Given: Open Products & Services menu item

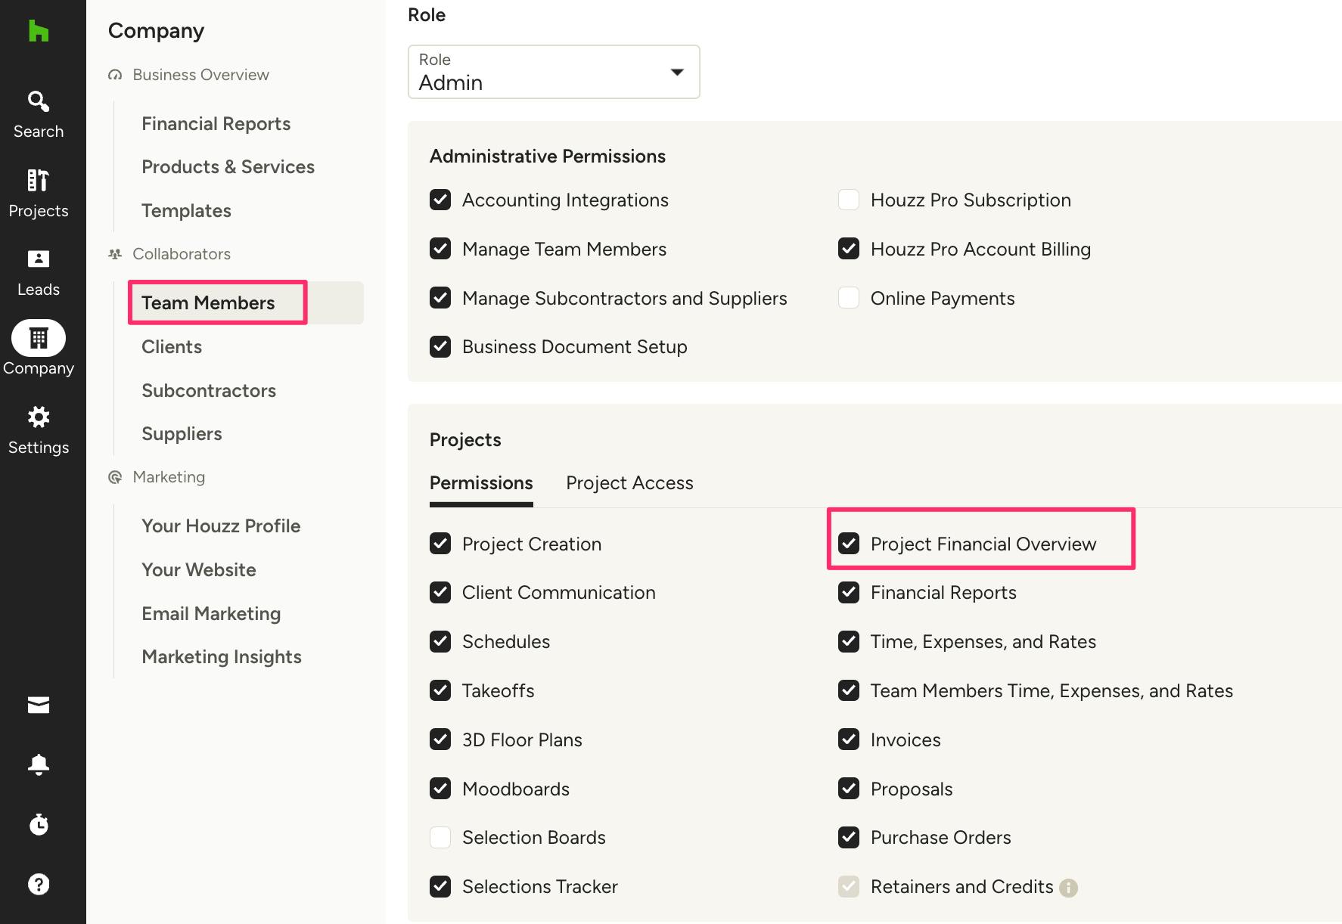Looking at the screenshot, I should point(228,167).
